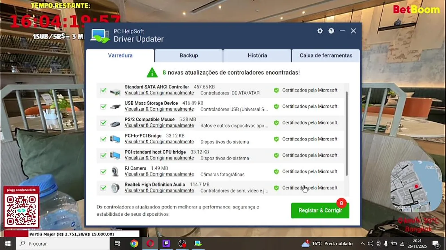
Task: Click the Registar & Corrigir button
Action: [320, 210]
